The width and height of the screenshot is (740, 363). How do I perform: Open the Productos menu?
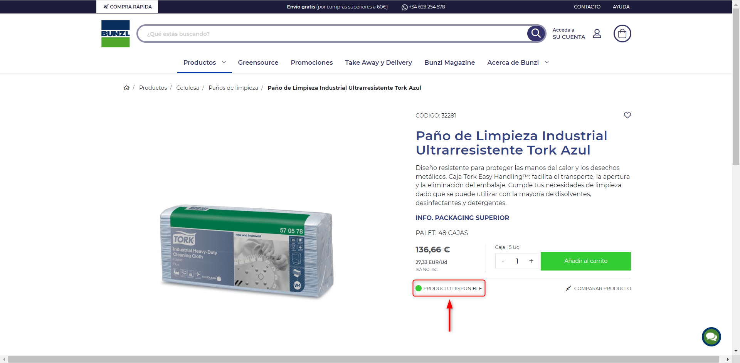pyautogui.click(x=200, y=62)
